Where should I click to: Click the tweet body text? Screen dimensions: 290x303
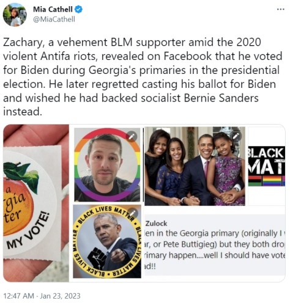point(143,77)
